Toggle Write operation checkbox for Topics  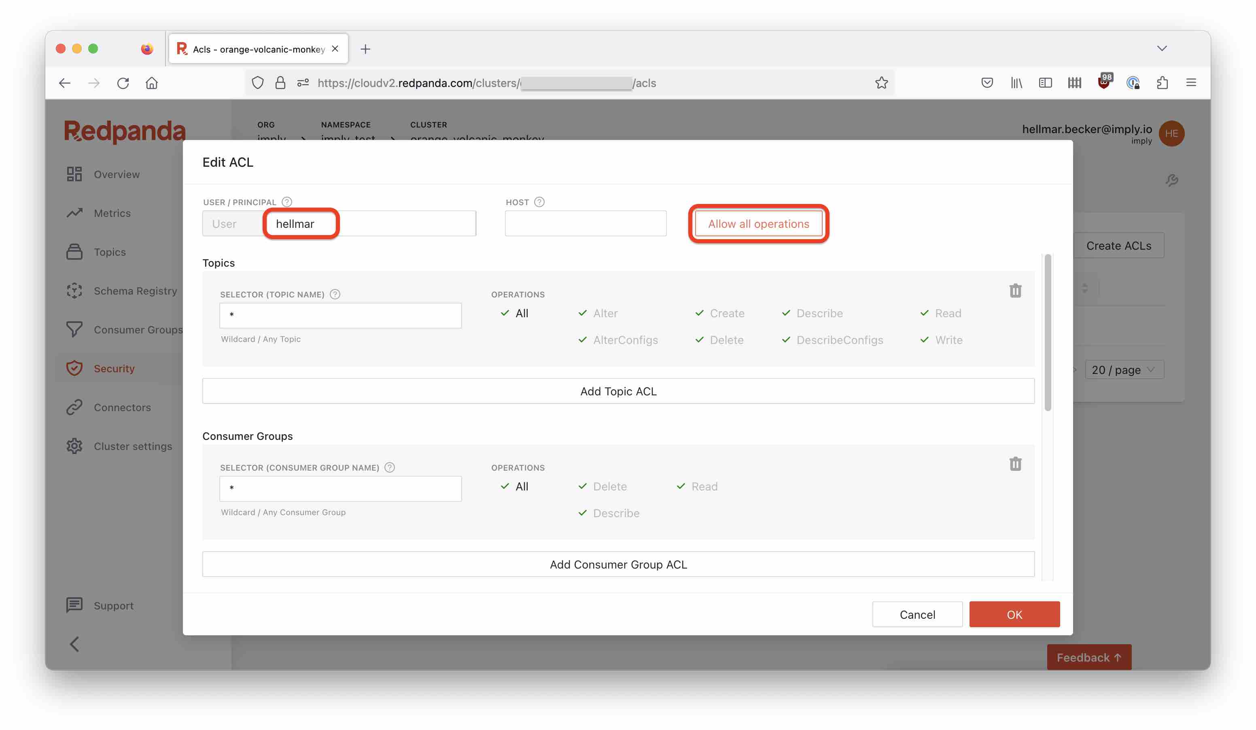(x=924, y=340)
